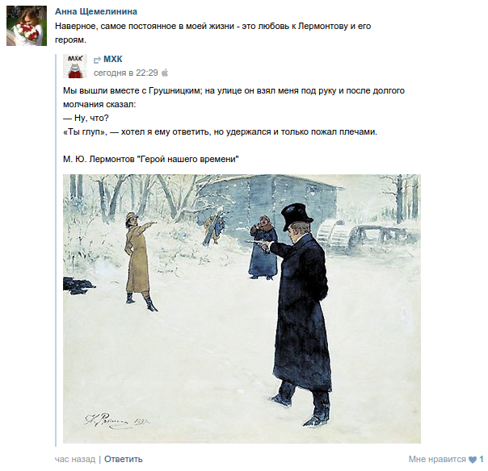Click the text about любовь к Лермонтову
488x471 pixels.
coord(212,33)
